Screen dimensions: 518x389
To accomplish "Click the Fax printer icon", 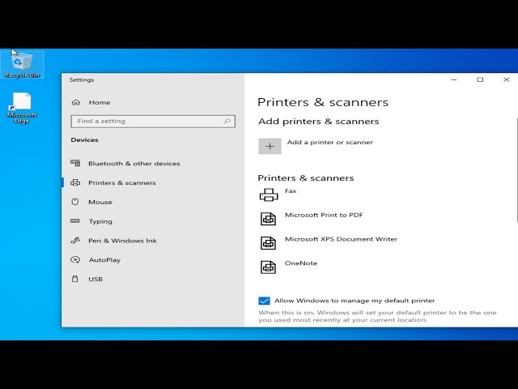I will (269, 194).
